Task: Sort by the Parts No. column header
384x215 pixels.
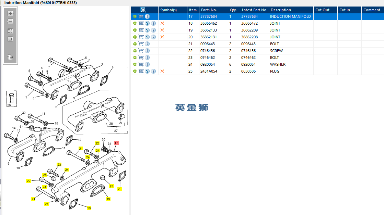Action: point(213,10)
